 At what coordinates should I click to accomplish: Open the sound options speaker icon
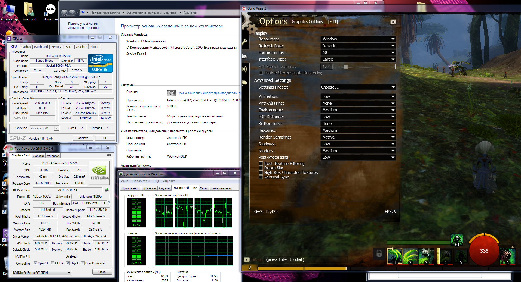(x=244, y=69)
